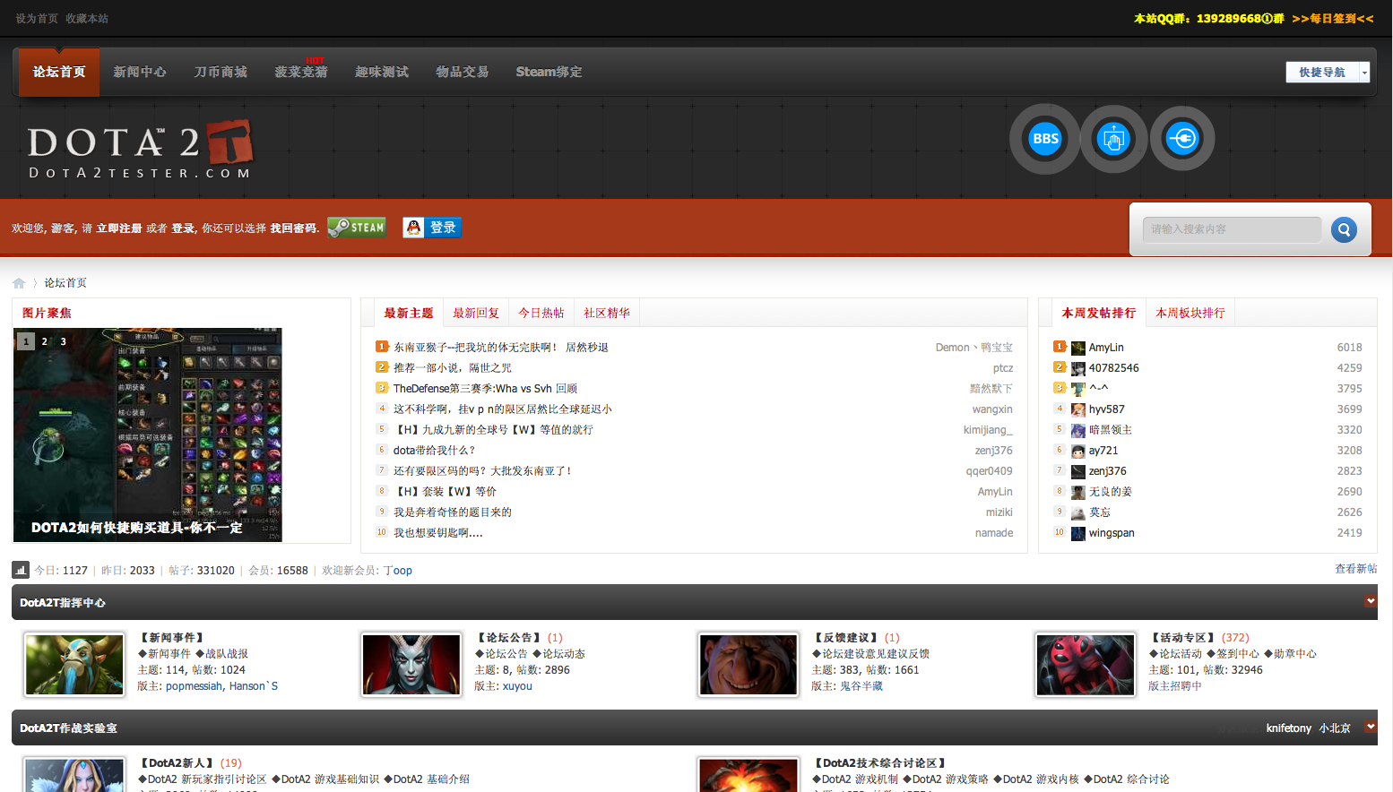
Task: Select 本周发帖排行 tab
Action: (1099, 313)
